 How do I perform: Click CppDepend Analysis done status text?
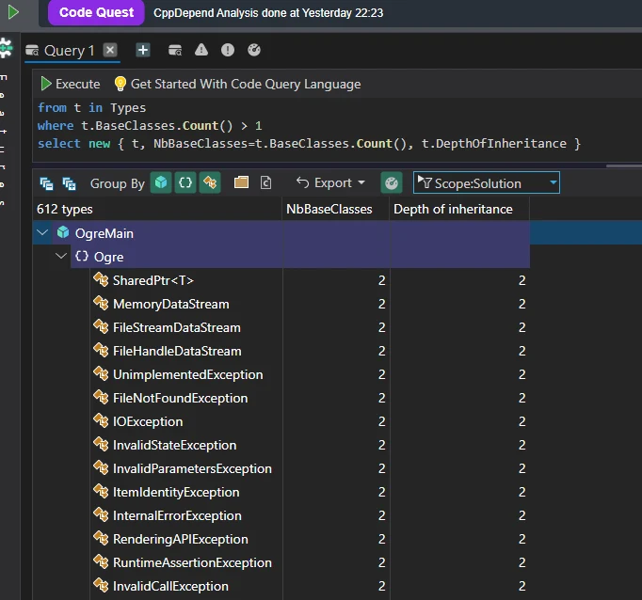point(268,13)
